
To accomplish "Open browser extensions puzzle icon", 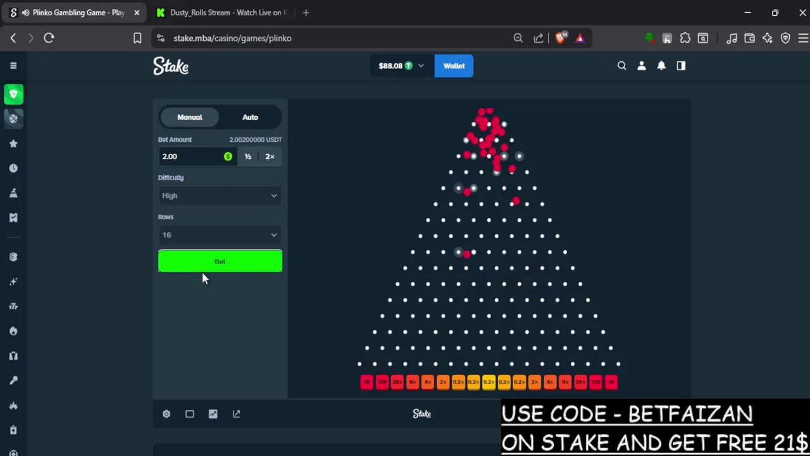I will [x=685, y=38].
